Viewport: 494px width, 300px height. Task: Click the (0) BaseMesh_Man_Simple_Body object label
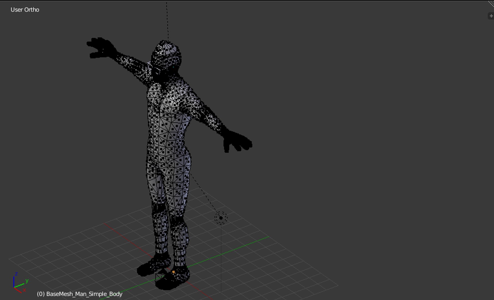pyautogui.click(x=80, y=294)
